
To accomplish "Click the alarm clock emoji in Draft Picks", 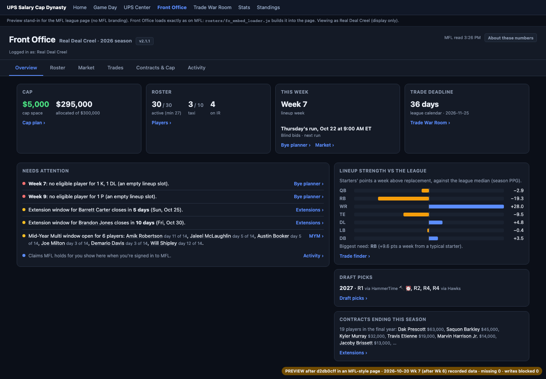I will coord(408,288).
